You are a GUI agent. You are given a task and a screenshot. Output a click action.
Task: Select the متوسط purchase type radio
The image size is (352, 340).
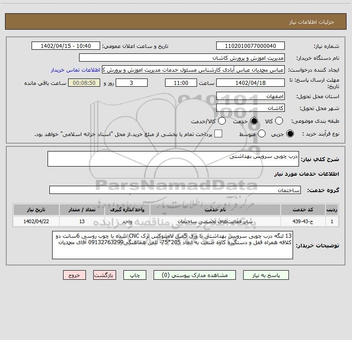click(x=261, y=134)
